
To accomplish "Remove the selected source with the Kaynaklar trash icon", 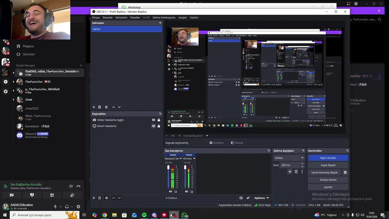I will pyautogui.click(x=99, y=198).
